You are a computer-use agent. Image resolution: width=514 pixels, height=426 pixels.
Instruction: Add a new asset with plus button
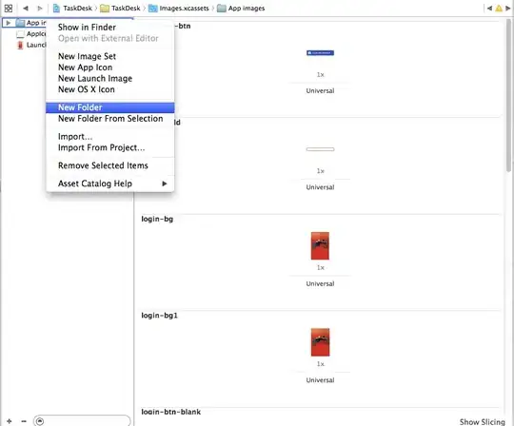[10, 421]
